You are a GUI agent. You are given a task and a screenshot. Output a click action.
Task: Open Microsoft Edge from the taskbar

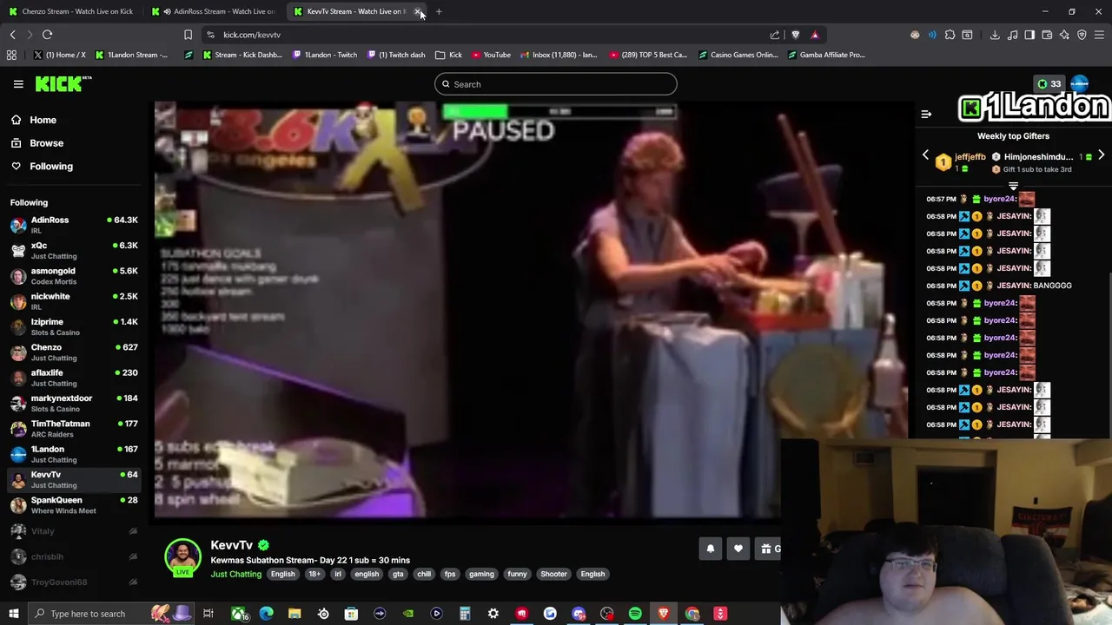click(267, 614)
